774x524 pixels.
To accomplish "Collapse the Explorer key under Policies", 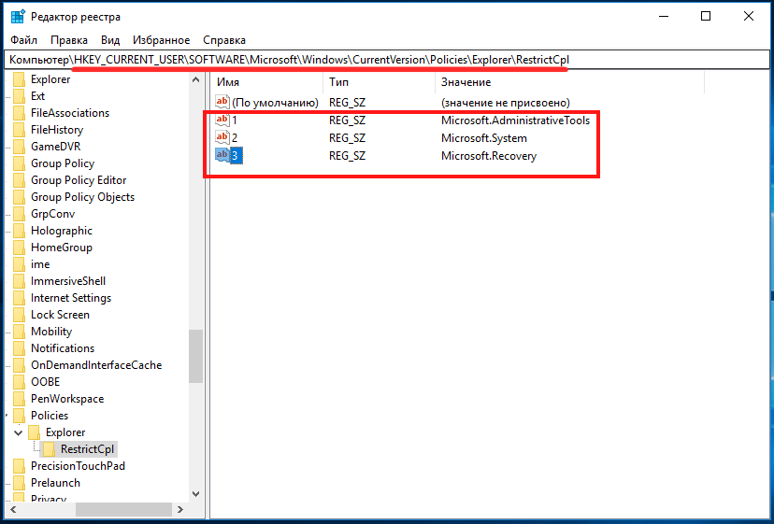I will point(19,432).
